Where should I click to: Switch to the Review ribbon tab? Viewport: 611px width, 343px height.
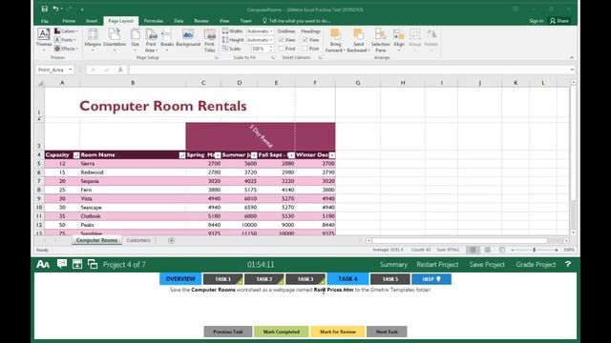point(201,21)
